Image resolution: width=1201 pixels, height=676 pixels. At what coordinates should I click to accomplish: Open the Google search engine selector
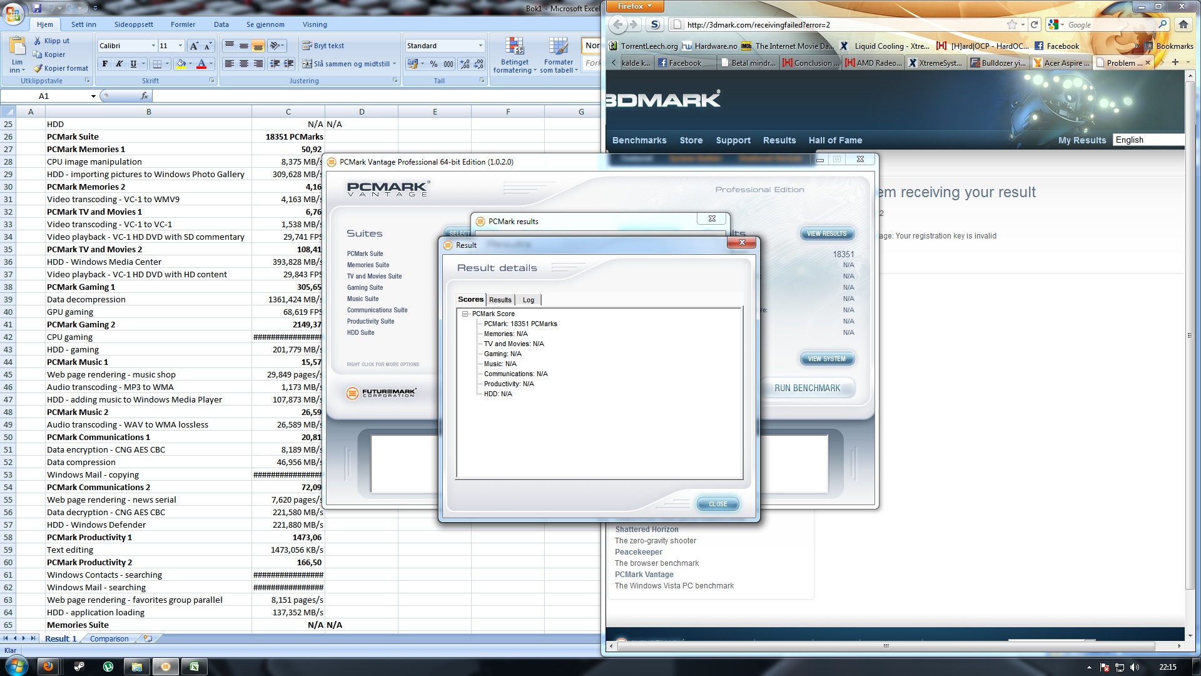[x=1055, y=24]
